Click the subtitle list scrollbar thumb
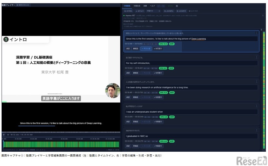Image resolution: width=268 pixels, height=166 pixels. (261, 30)
